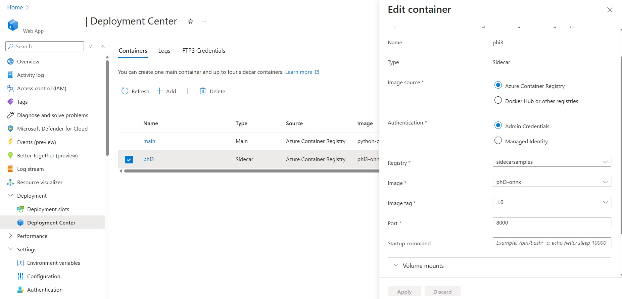Choose Managed Identity authentication
This screenshot has height=299, width=622.
pyautogui.click(x=498, y=141)
